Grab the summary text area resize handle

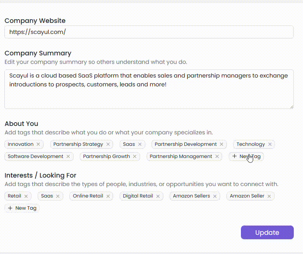tap(292, 107)
